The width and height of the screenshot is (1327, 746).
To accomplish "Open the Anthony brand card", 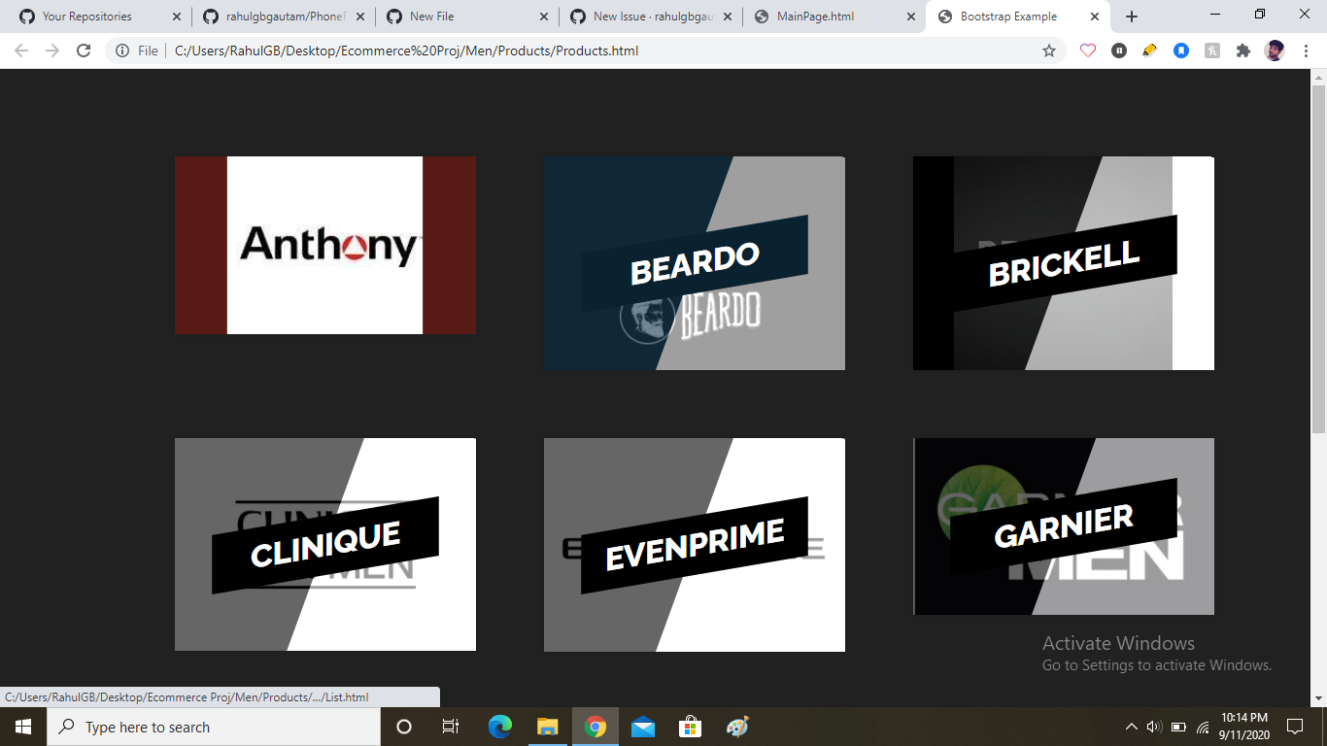I will tap(325, 245).
